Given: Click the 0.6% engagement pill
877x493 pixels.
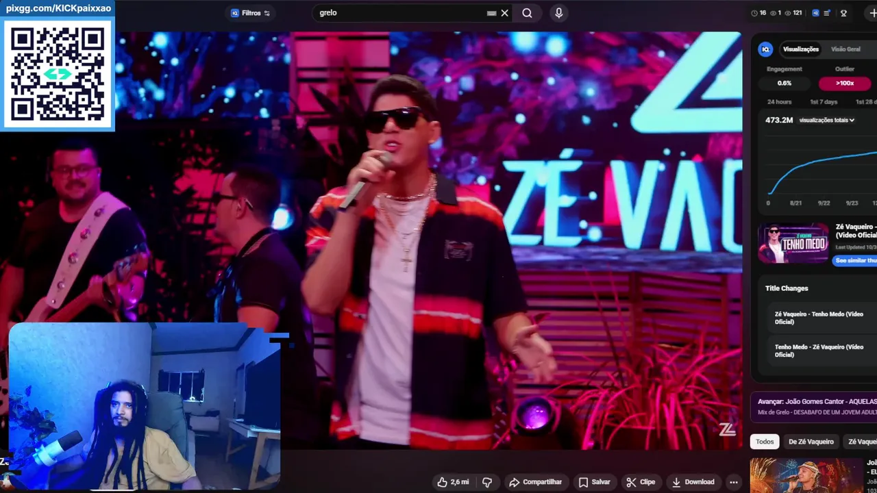Looking at the screenshot, I should pyautogui.click(x=785, y=83).
